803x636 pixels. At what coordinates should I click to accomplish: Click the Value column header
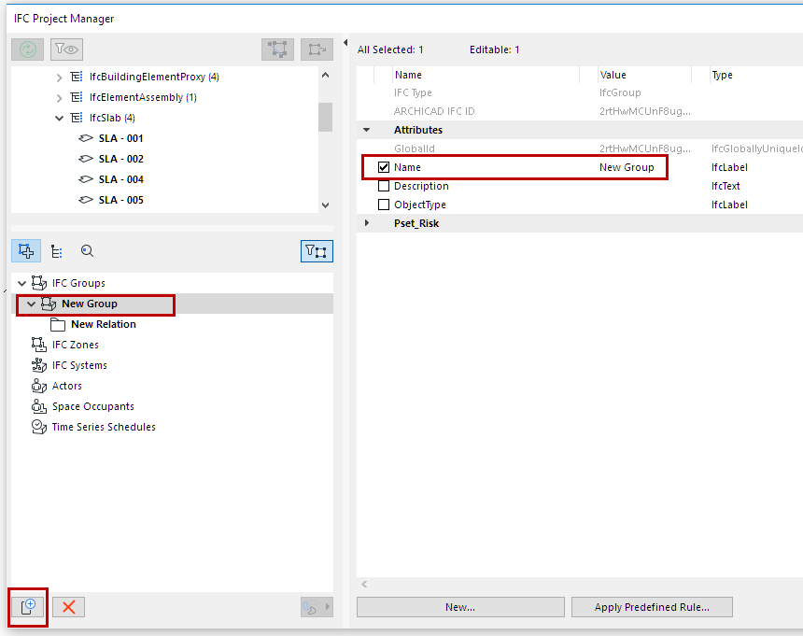point(613,75)
